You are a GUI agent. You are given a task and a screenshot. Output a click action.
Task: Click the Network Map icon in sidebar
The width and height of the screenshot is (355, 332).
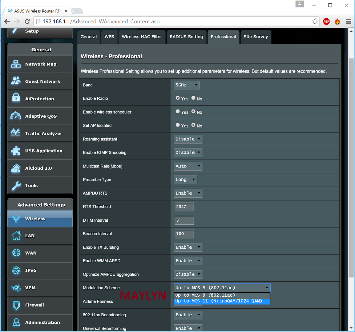[x=16, y=64]
